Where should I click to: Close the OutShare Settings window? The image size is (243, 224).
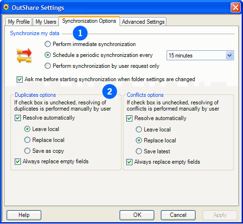click(235, 8)
